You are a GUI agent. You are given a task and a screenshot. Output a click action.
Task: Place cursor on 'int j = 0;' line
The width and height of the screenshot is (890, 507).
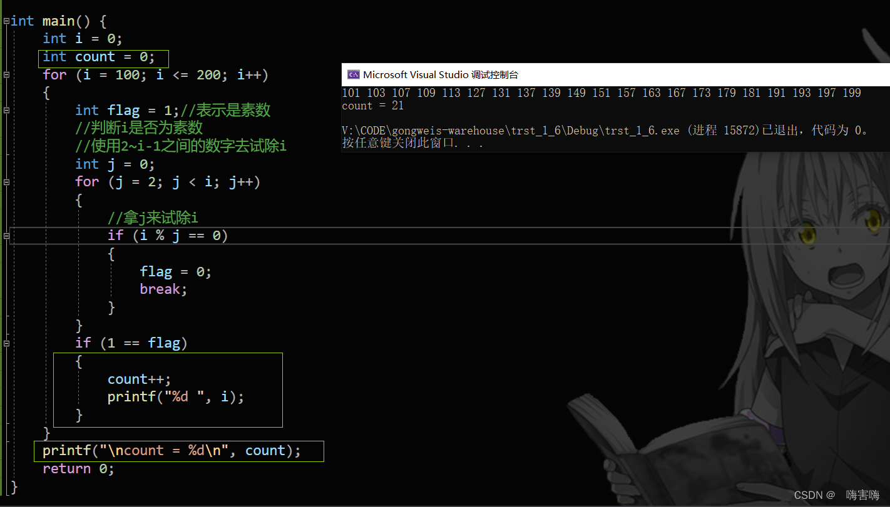(115, 164)
